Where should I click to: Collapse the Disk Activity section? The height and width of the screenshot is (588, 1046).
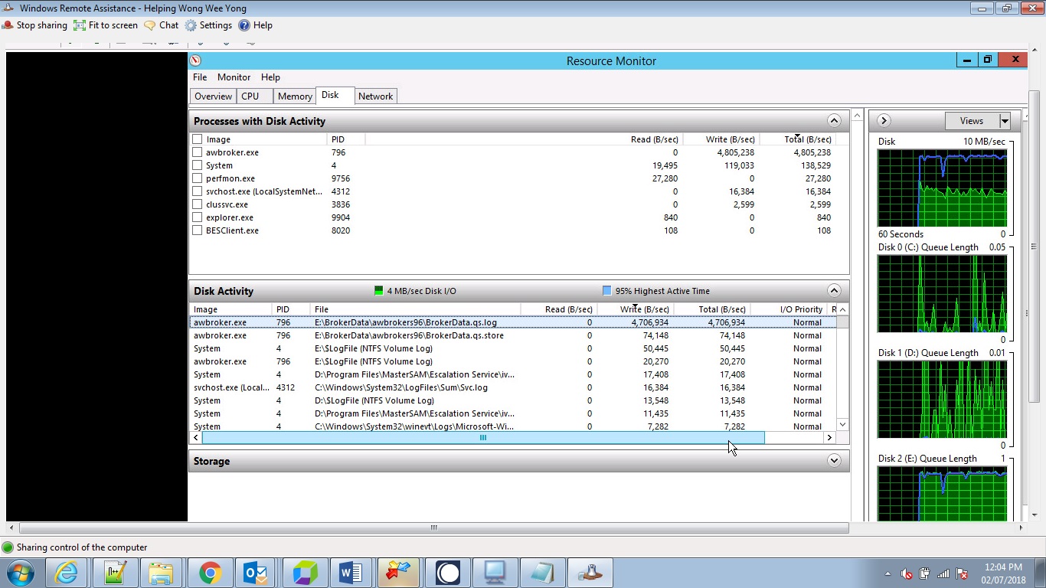pos(834,290)
